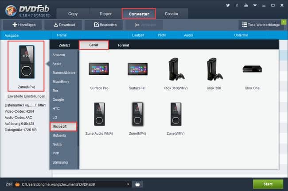This screenshot has height=191, width=288.
Task: Click the Audio-Codec:AAC info line
Action: 18,118
